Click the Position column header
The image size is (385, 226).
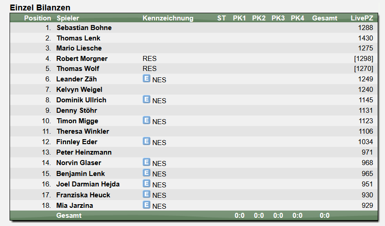coord(37,18)
